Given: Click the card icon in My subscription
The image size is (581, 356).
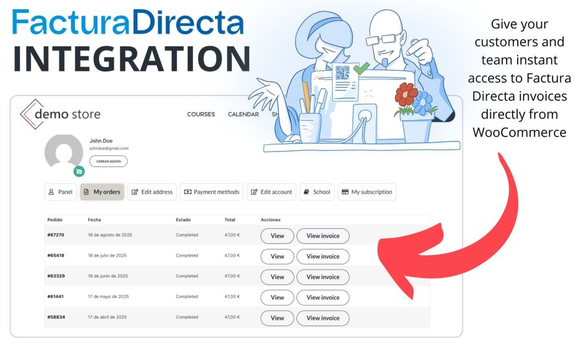Looking at the screenshot, I should 345,192.
